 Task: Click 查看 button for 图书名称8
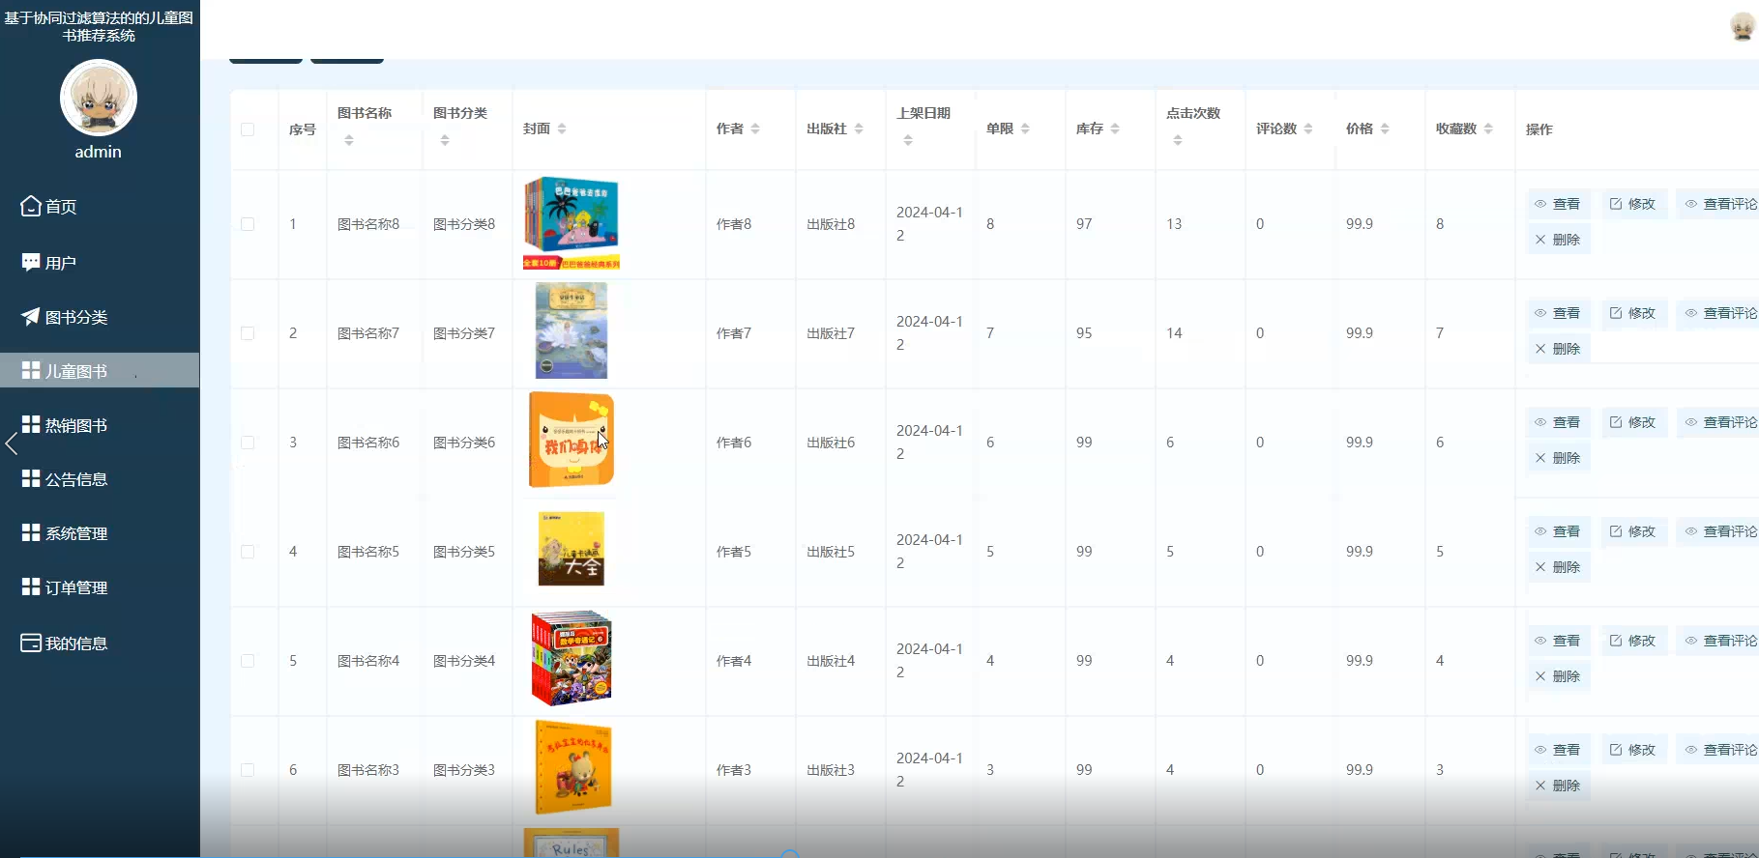point(1558,204)
